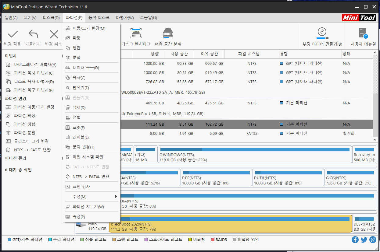
Task: Open the View (보기) menu
Action: (30, 18)
